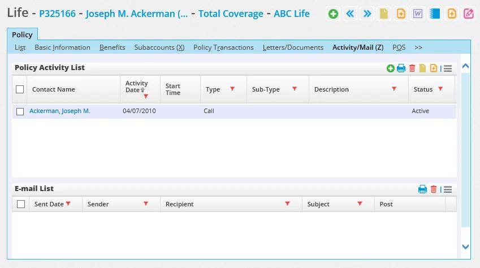Click the purple Word document icon
The width and height of the screenshot is (480, 268).
pyautogui.click(x=418, y=14)
